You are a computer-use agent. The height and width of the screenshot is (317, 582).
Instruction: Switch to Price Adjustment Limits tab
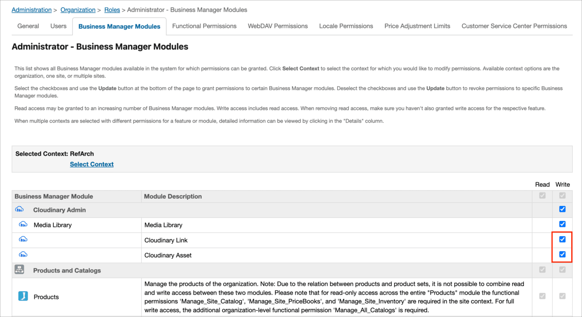pos(417,26)
